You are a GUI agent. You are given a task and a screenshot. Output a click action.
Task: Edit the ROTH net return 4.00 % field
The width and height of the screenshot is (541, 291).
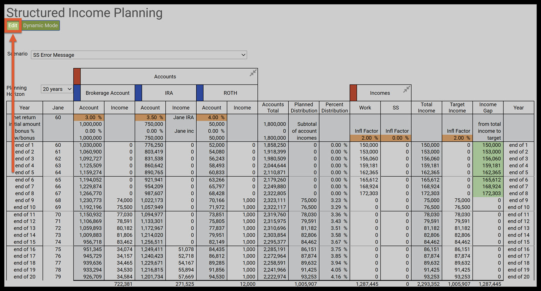pyautogui.click(x=212, y=117)
